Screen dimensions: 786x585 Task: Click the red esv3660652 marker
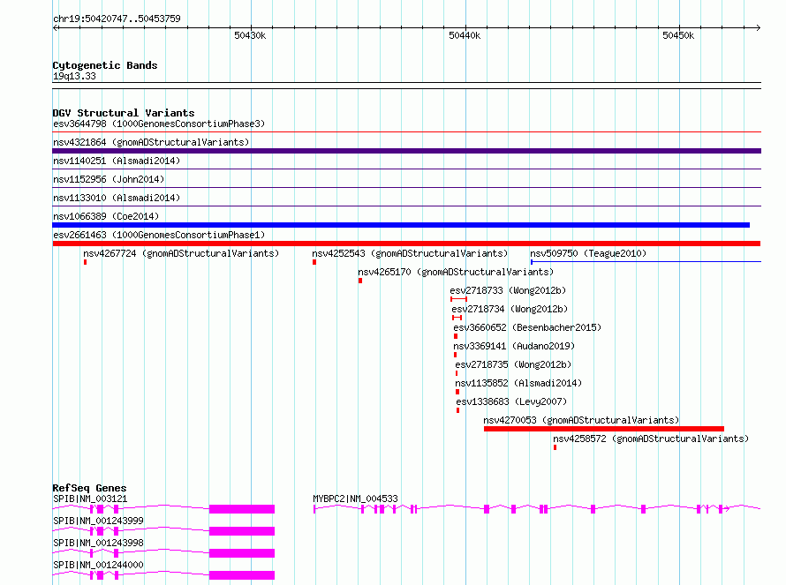pos(456,336)
